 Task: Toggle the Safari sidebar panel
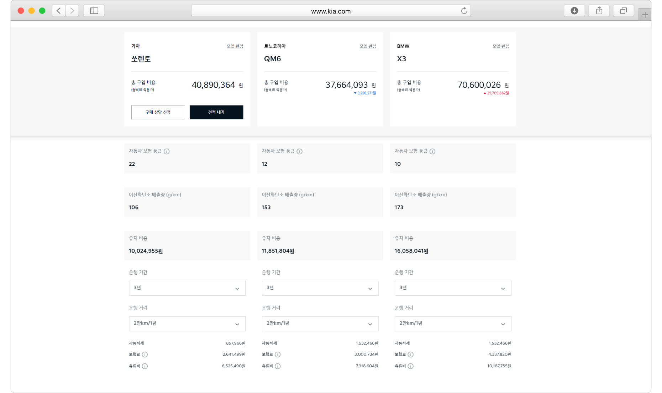click(94, 11)
